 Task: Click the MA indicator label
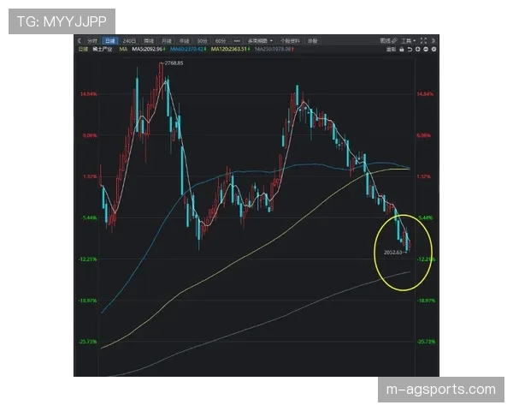click(x=123, y=50)
